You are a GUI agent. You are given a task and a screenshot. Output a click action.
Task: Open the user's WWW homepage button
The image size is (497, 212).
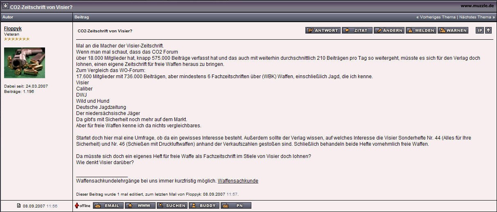click(140, 205)
